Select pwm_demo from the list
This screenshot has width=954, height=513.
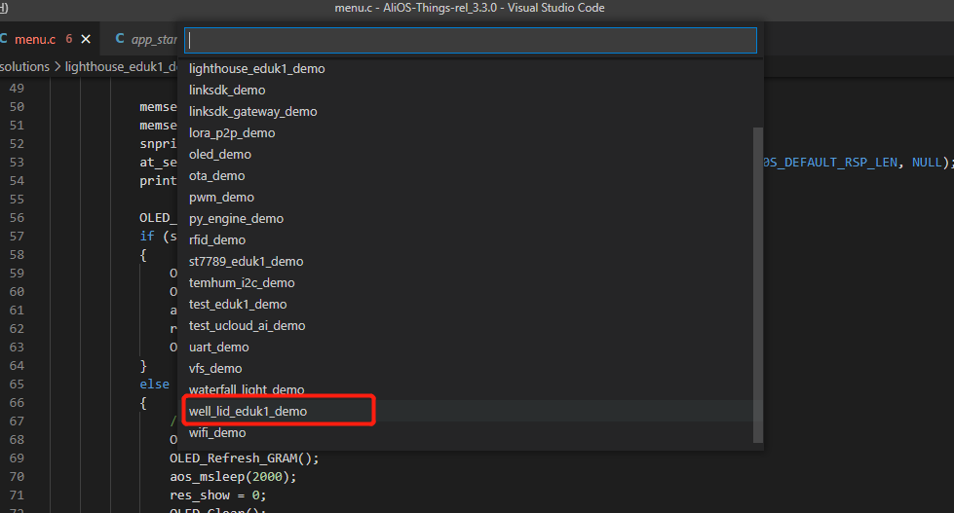471,197
